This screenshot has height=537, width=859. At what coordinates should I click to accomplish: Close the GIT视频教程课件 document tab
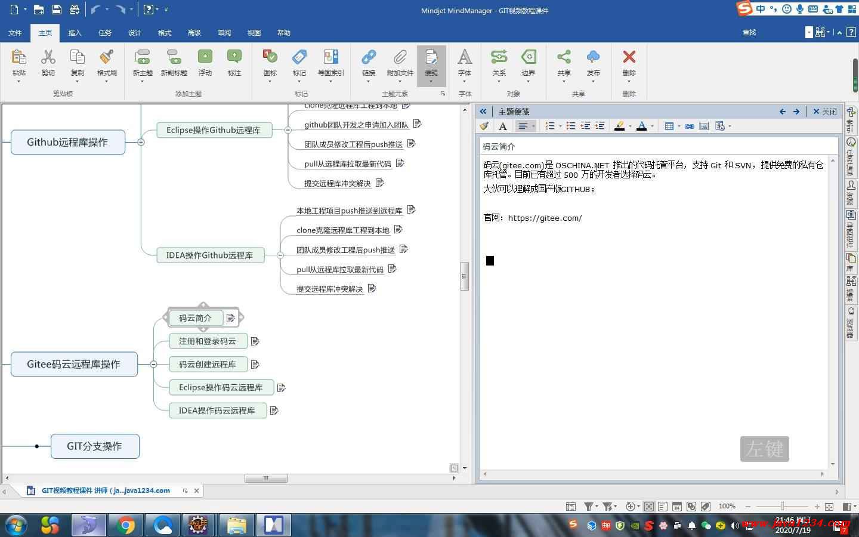point(196,490)
